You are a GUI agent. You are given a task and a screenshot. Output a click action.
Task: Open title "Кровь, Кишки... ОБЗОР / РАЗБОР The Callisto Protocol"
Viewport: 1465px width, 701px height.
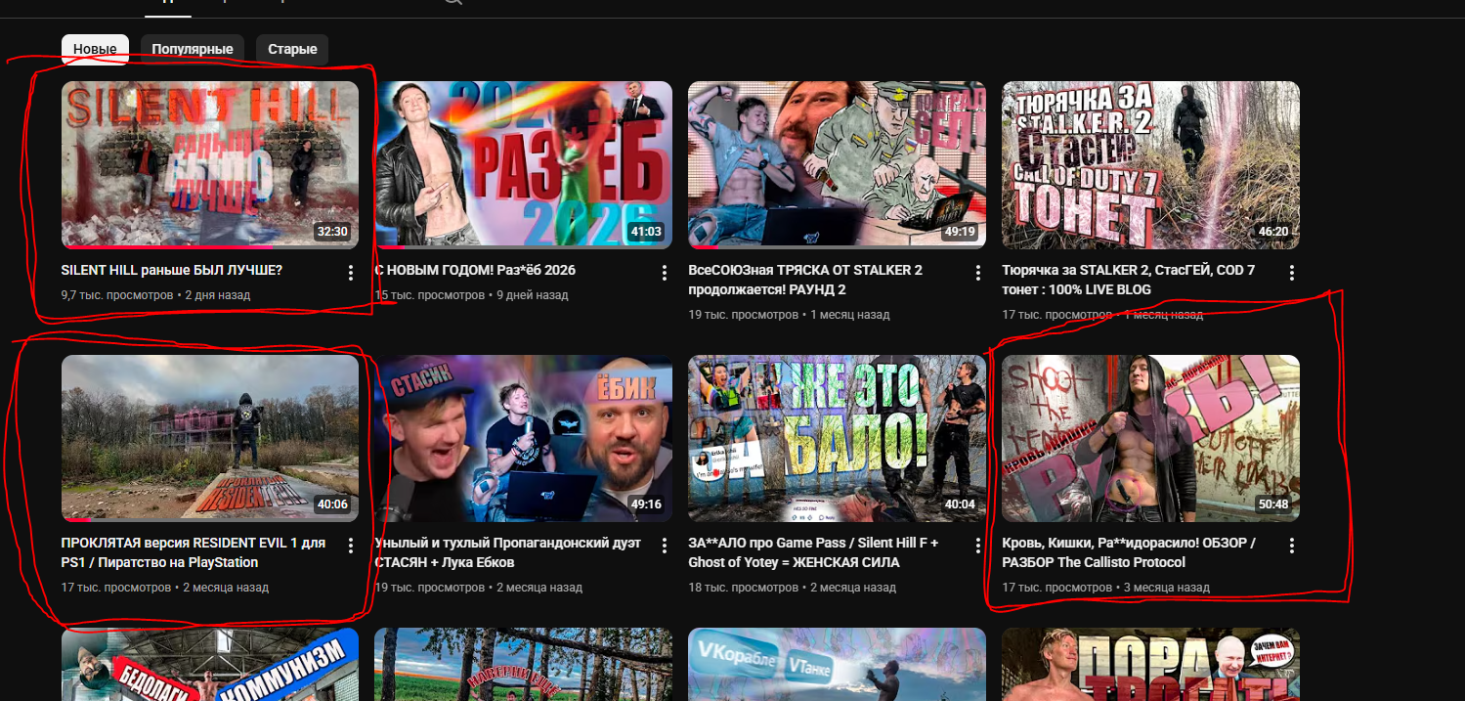pos(1129,552)
